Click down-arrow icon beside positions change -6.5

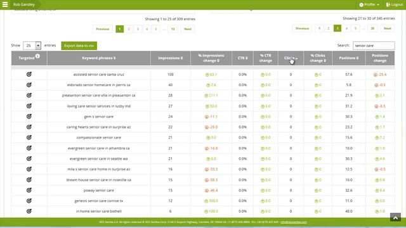[376, 106]
